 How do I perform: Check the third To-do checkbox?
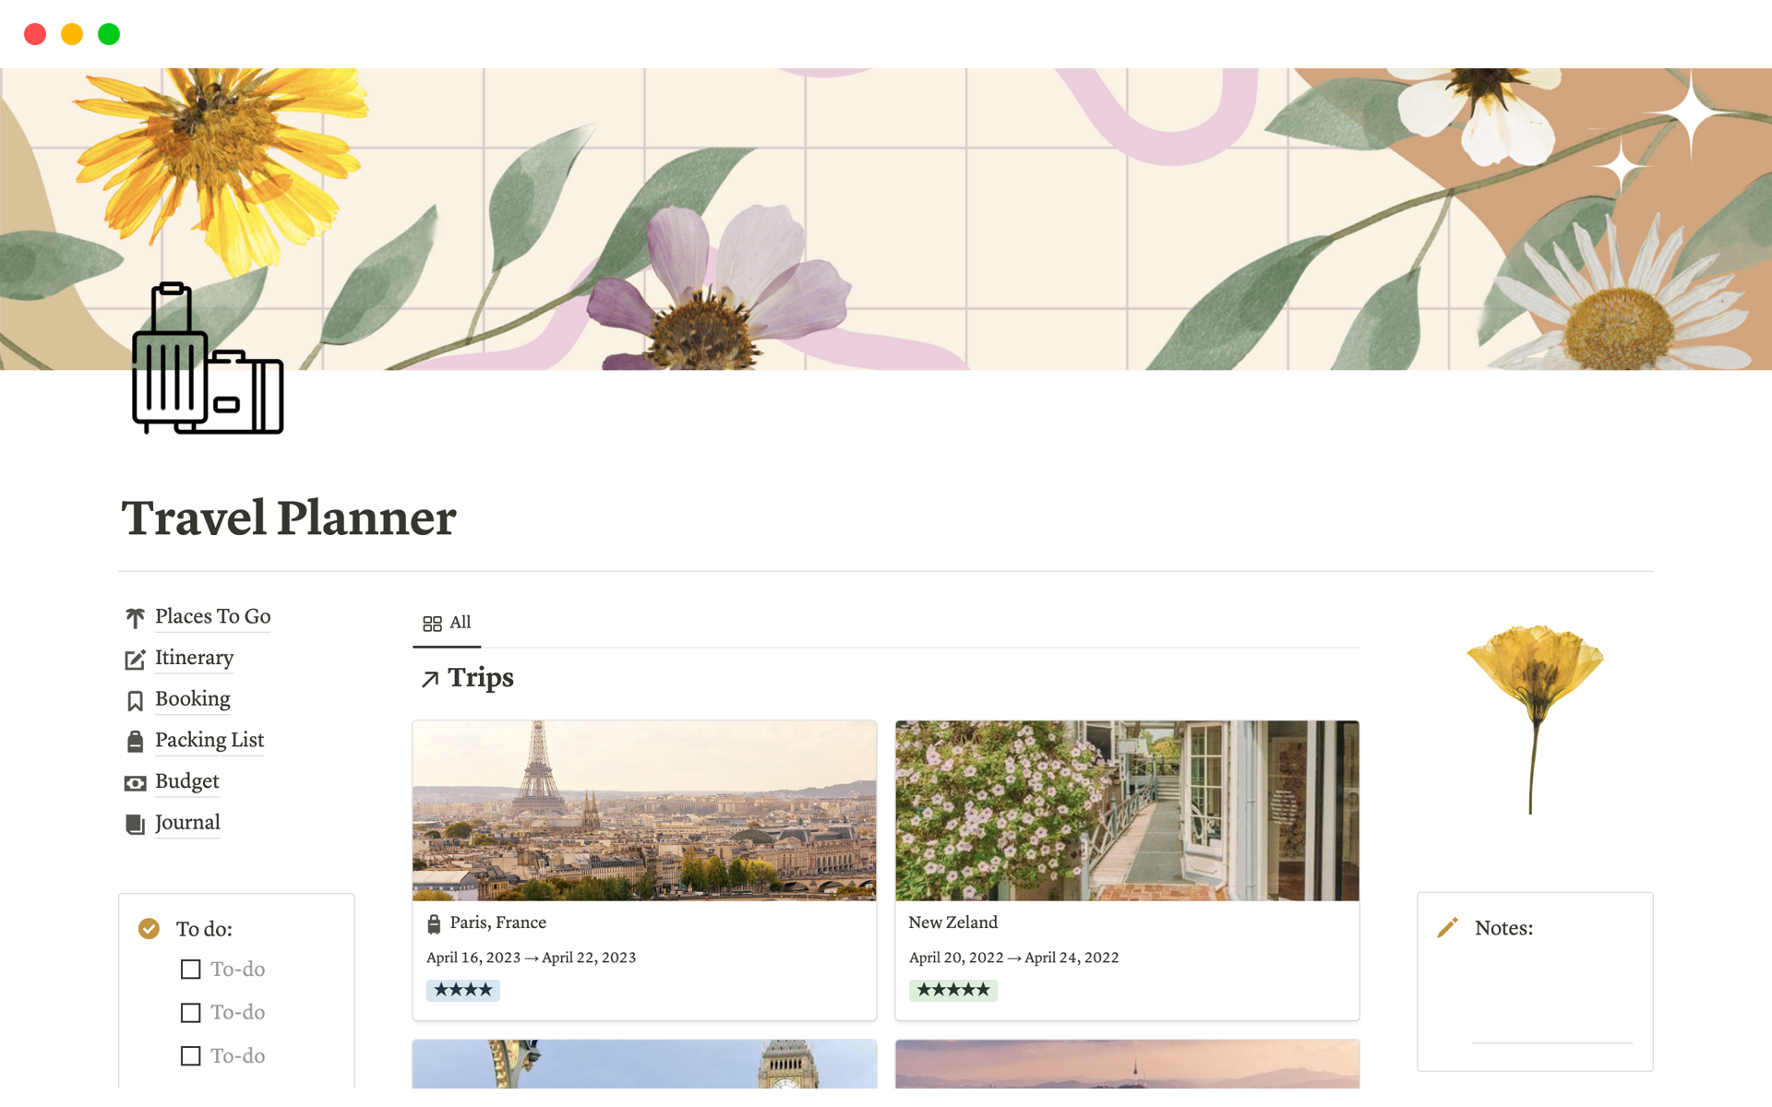tap(191, 1056)
